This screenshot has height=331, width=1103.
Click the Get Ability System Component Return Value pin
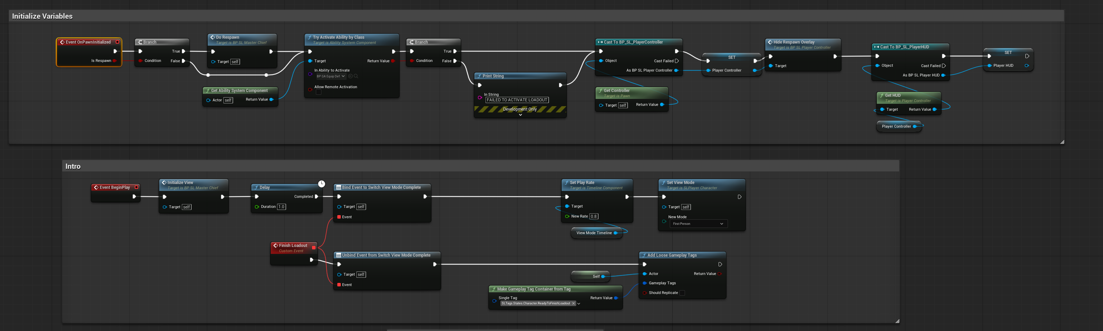coord(272,100)
